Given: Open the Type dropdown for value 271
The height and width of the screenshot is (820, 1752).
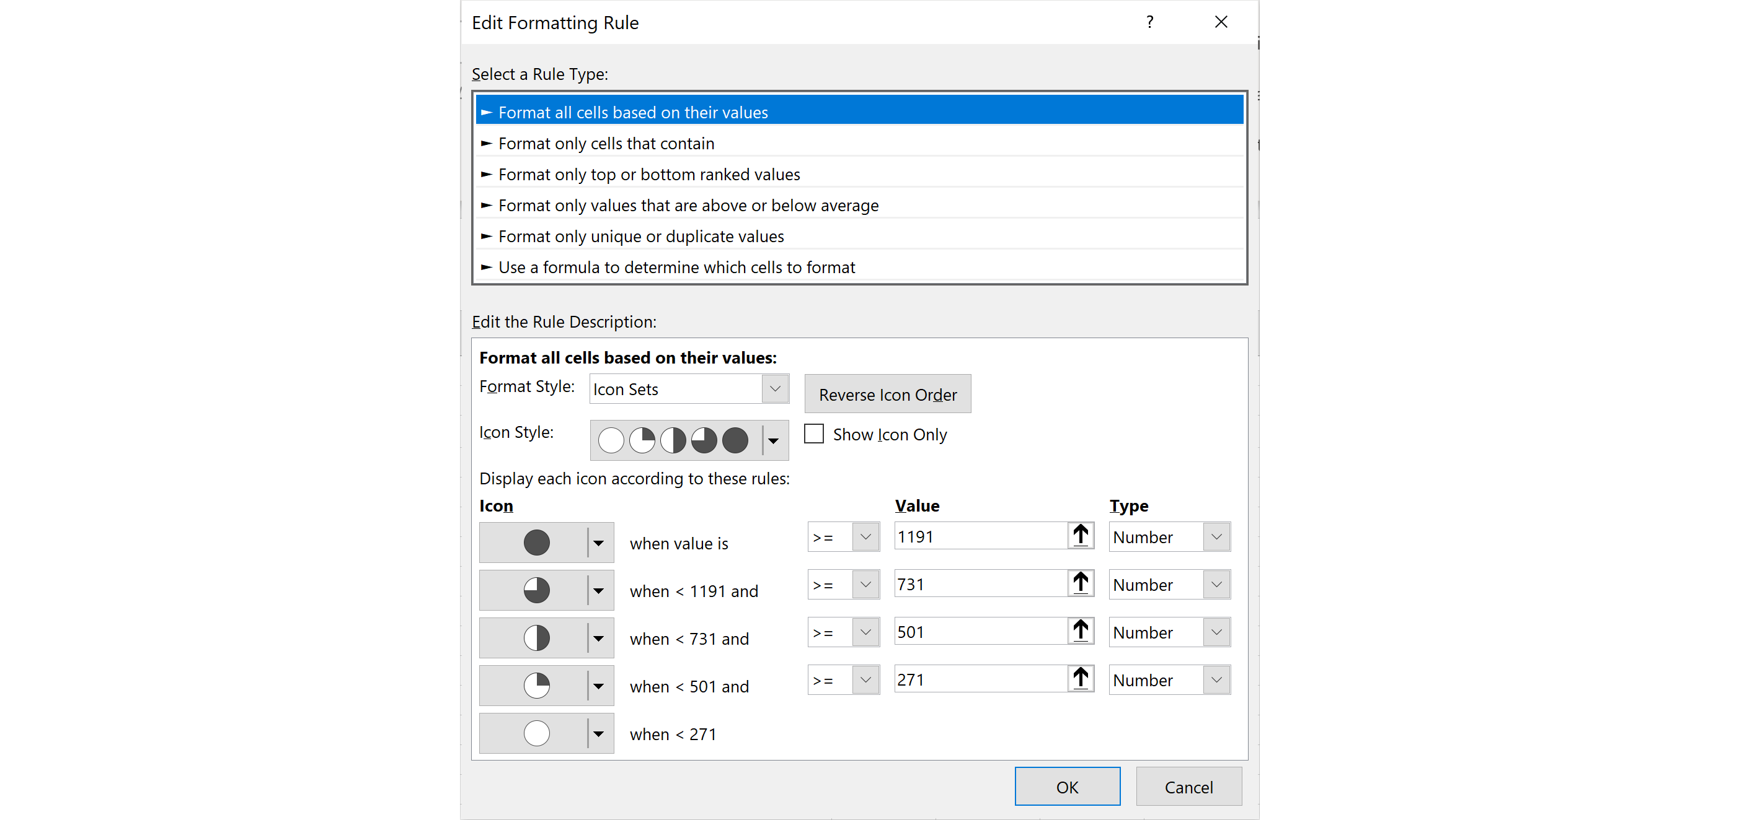Looking at the screenshot, I should pyautogui.click(x=1169, y=679).
